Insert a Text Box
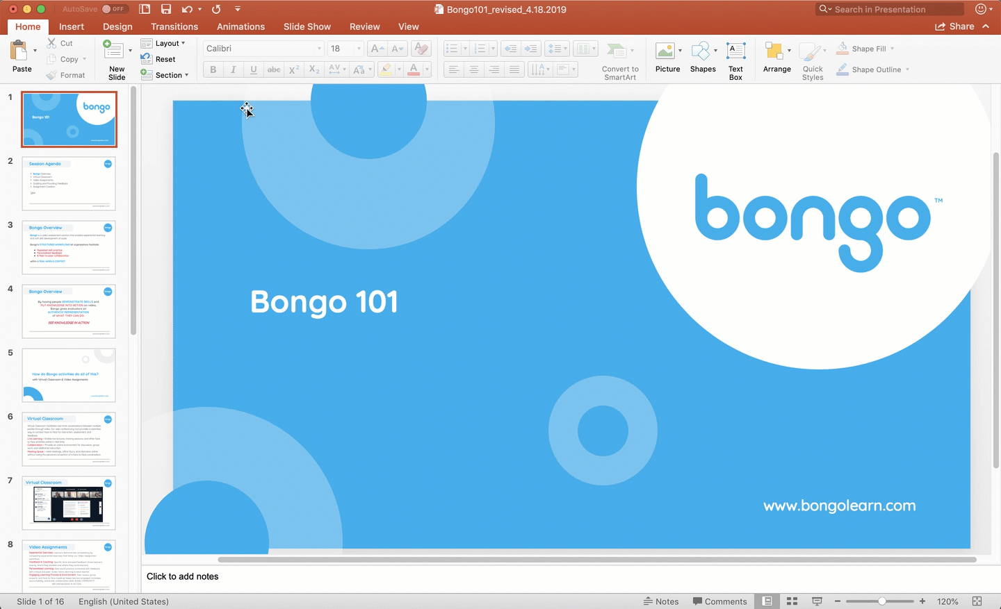This screenshot has width=1001, height=609. point(735,51)
